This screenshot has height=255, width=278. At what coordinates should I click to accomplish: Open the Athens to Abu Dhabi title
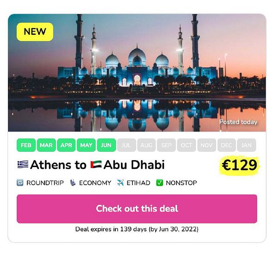pos(91,164)
